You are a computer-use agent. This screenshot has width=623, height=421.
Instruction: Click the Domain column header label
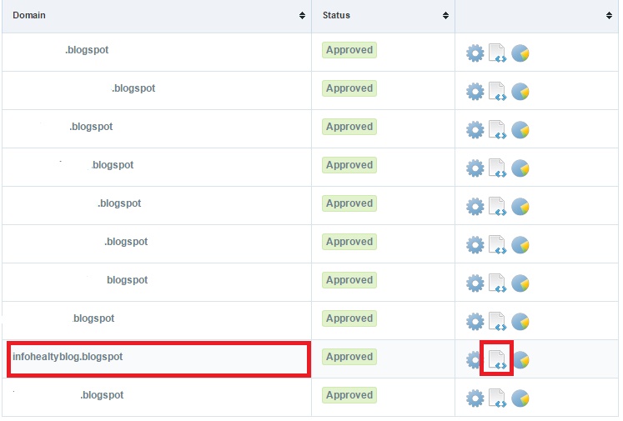coord(29,16)
